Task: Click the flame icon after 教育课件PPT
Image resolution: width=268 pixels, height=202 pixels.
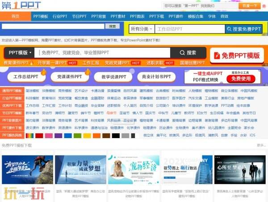Action: (x=31, y=63)
